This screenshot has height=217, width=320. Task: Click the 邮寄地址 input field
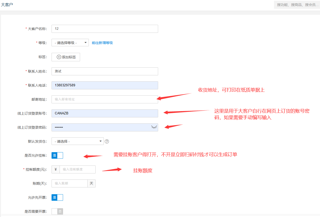[x=105, y=99]
